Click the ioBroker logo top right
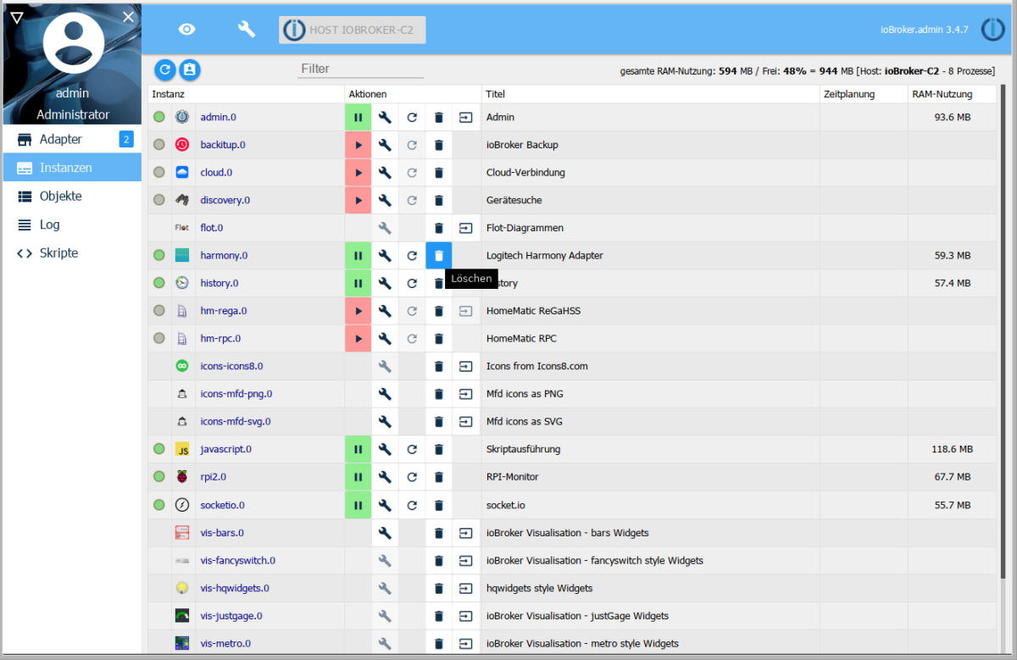Viewport: 1017px width, 660px height. [x=993, y=30]
